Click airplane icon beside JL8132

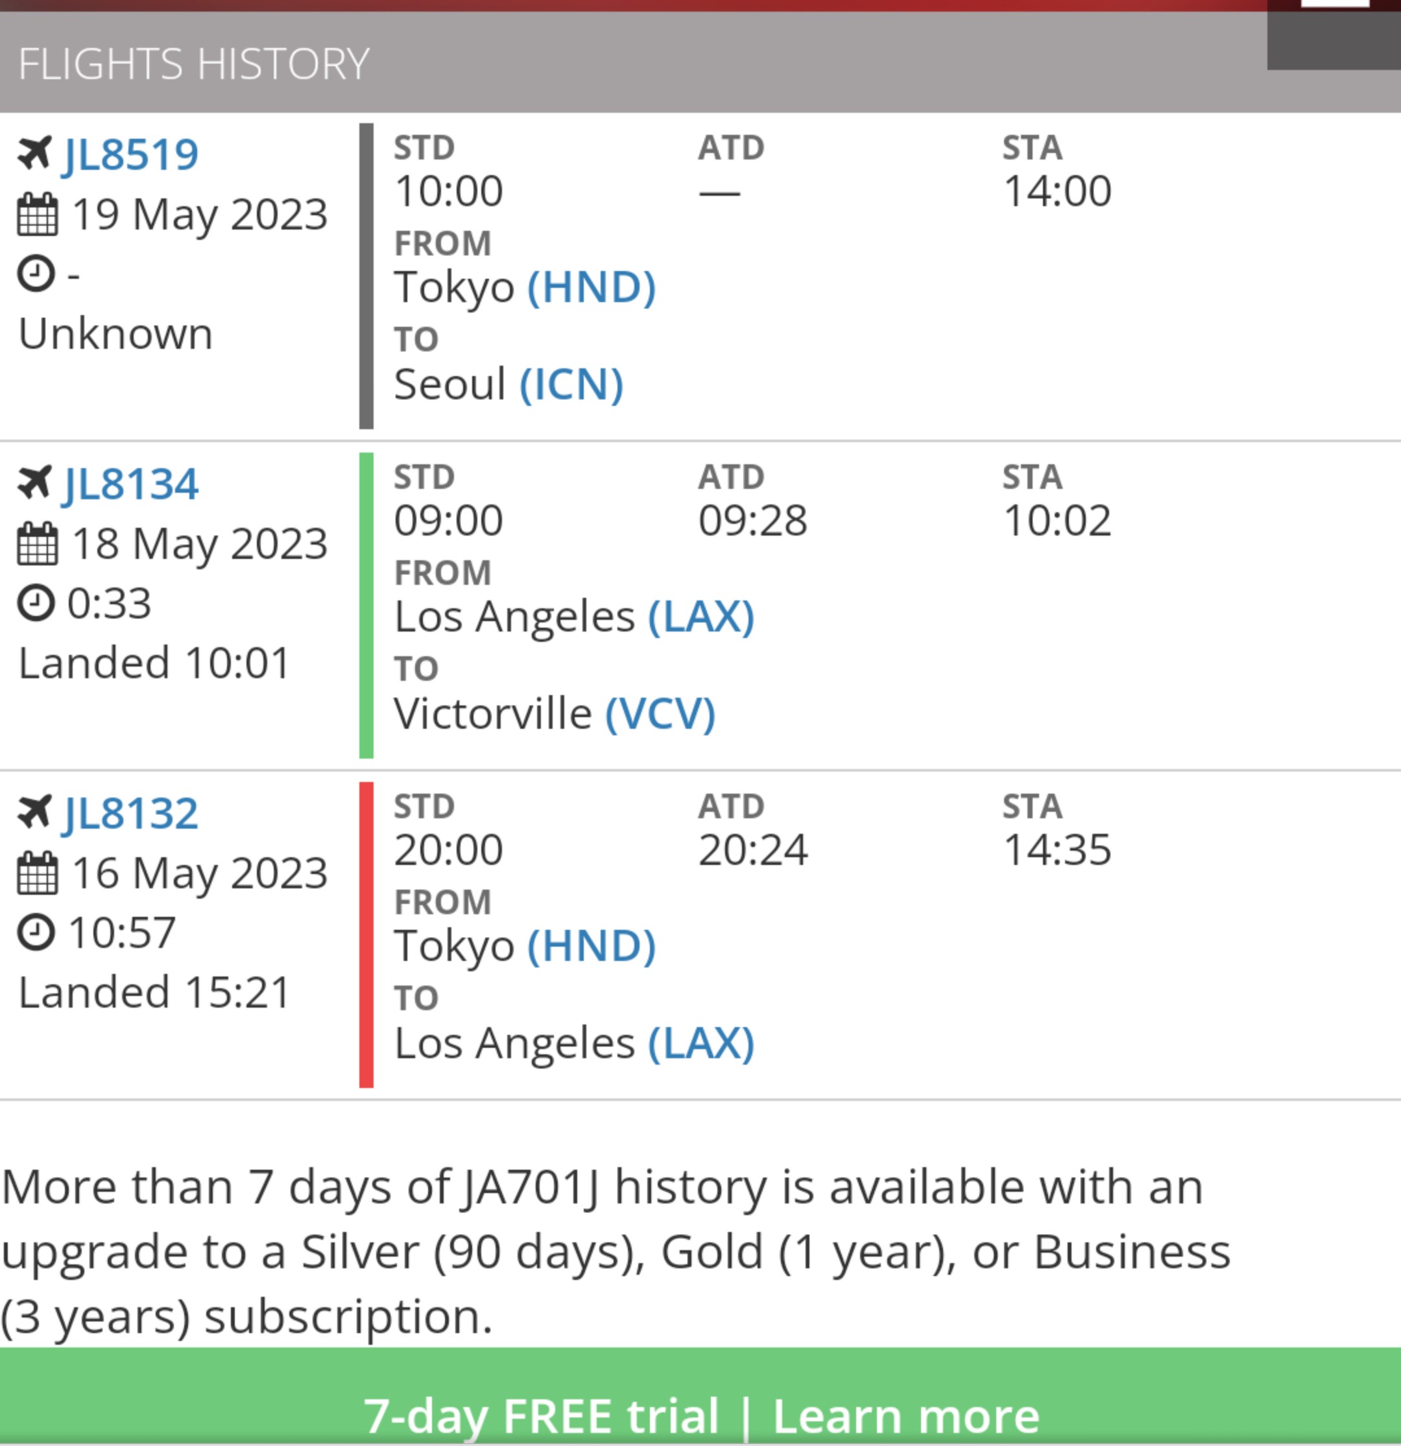point(34,812)
